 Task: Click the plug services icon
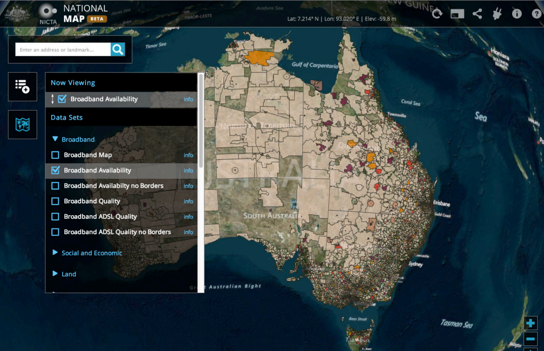click(x=497, y=14)
